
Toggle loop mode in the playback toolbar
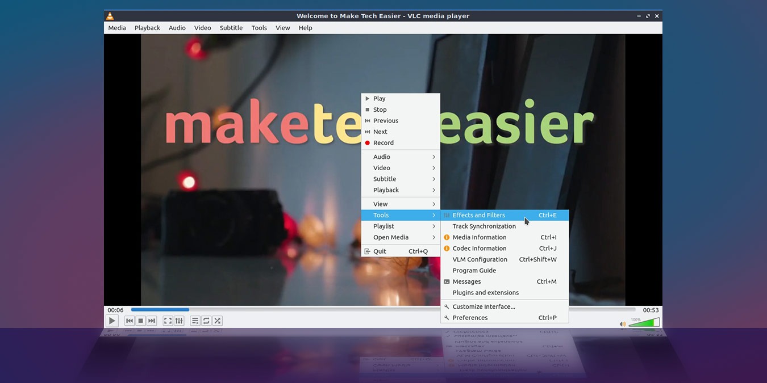pos(205,321)
